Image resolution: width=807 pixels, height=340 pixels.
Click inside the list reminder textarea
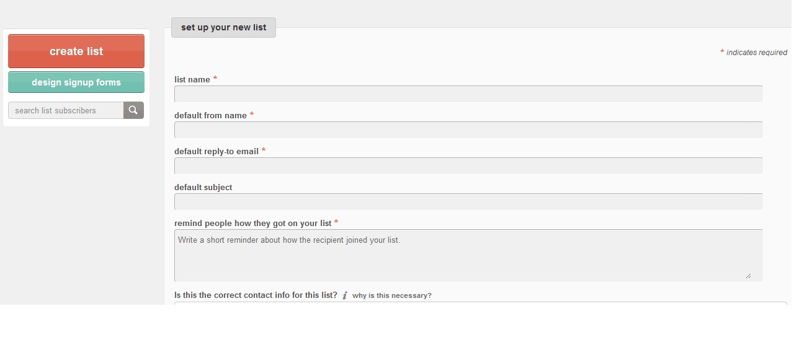click(x=468, y=255)
